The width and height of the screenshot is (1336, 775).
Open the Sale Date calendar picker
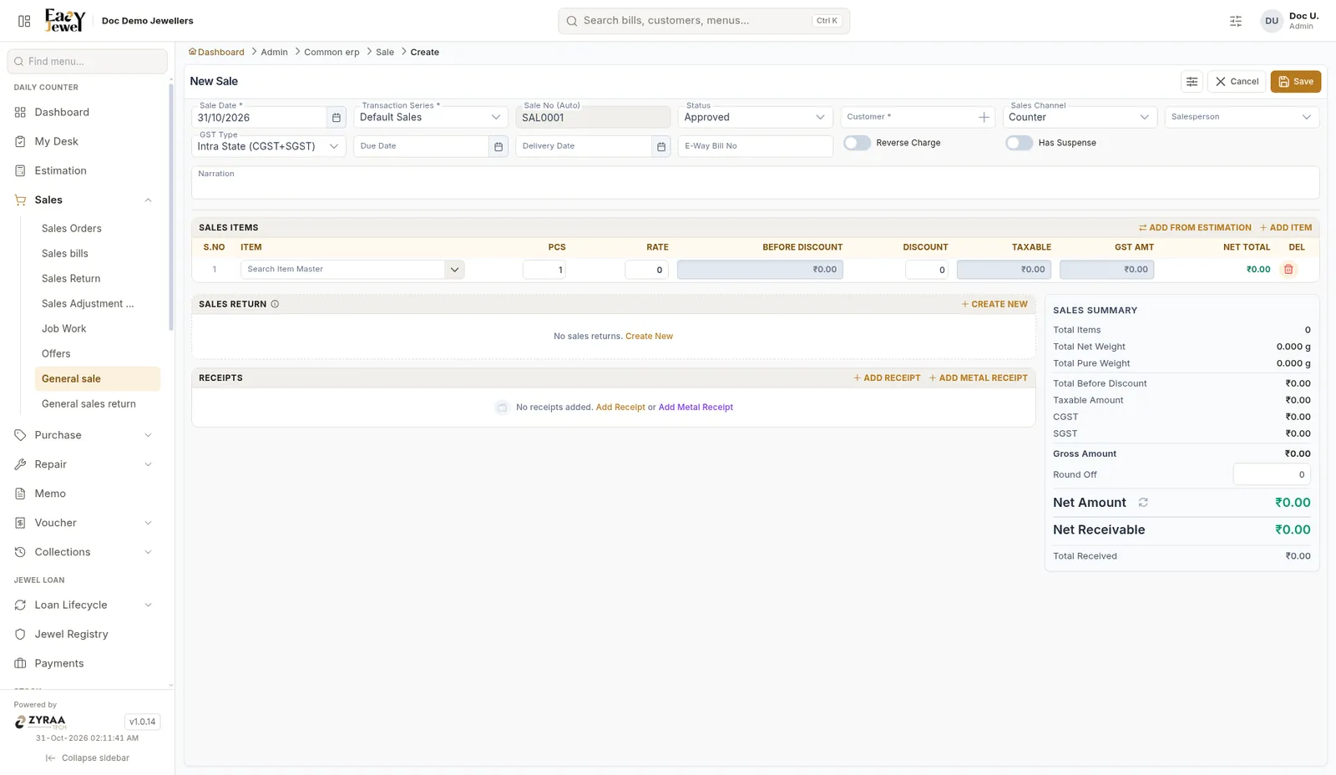(x=337, y=118)
